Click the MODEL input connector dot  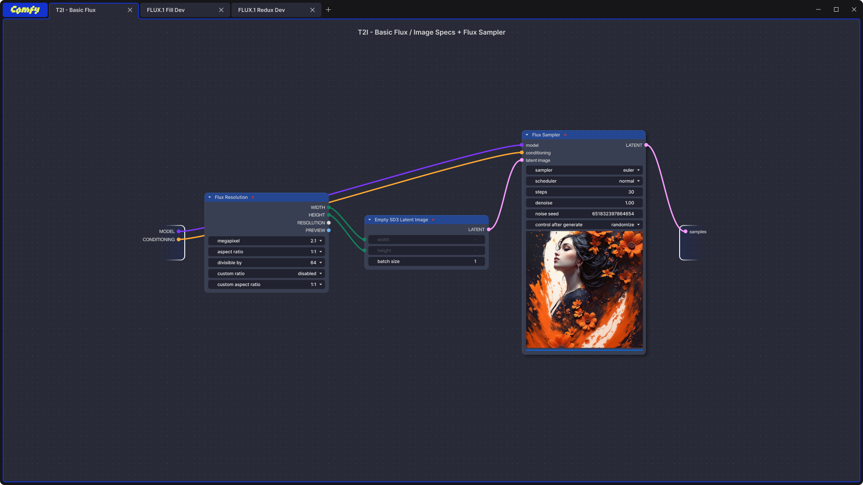(178, 231)
